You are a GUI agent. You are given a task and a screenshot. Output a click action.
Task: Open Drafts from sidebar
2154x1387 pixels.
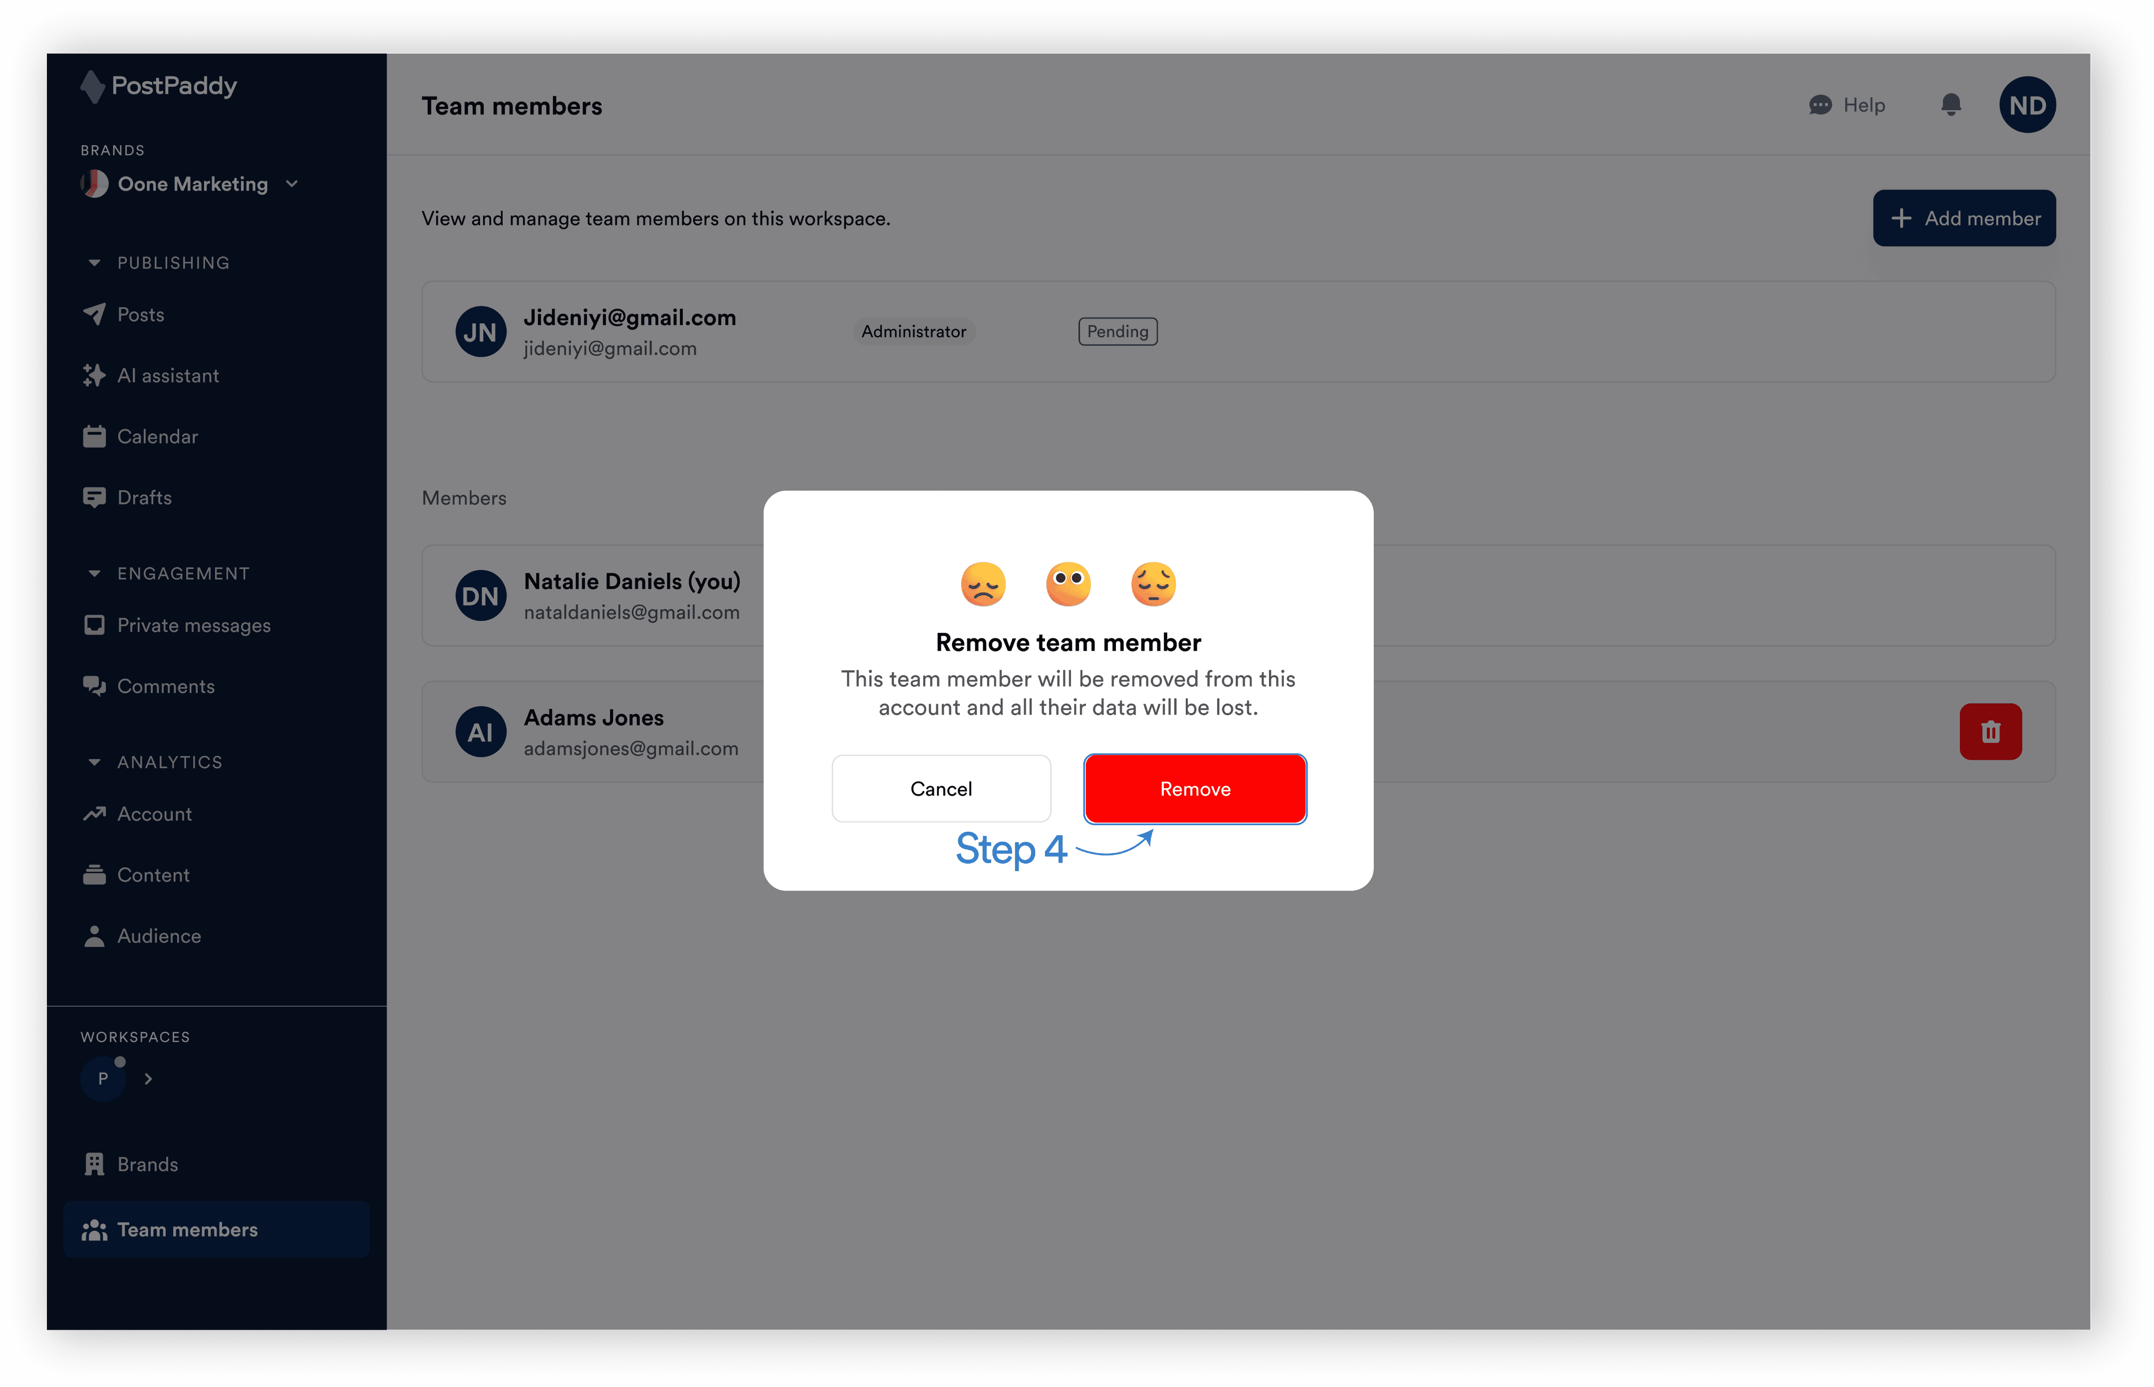pyautogui.click(x=144, y=497)
